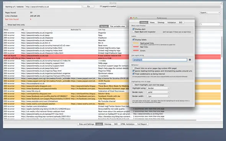The height and width of the screenshot is (141, 226).
Task: Switch to Flat sortable view
Action: 117,26
